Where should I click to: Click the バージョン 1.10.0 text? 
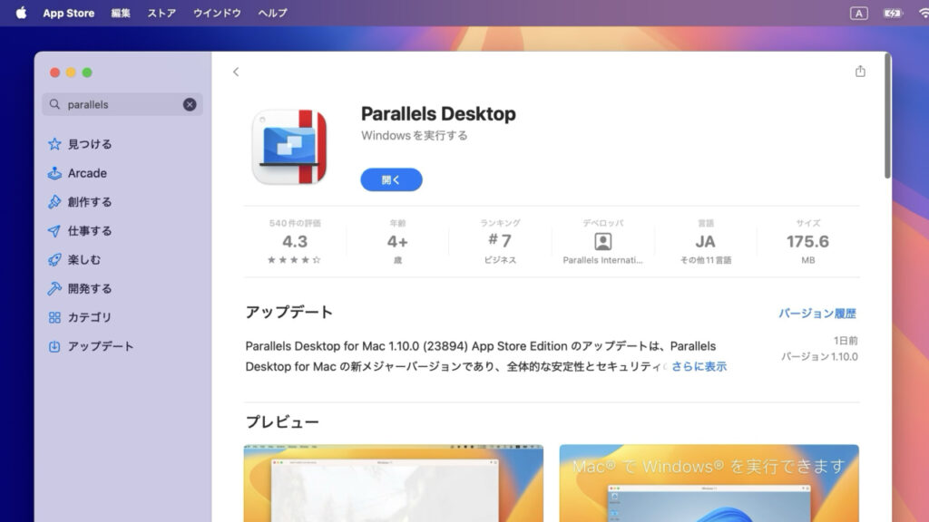coord(819,356)
